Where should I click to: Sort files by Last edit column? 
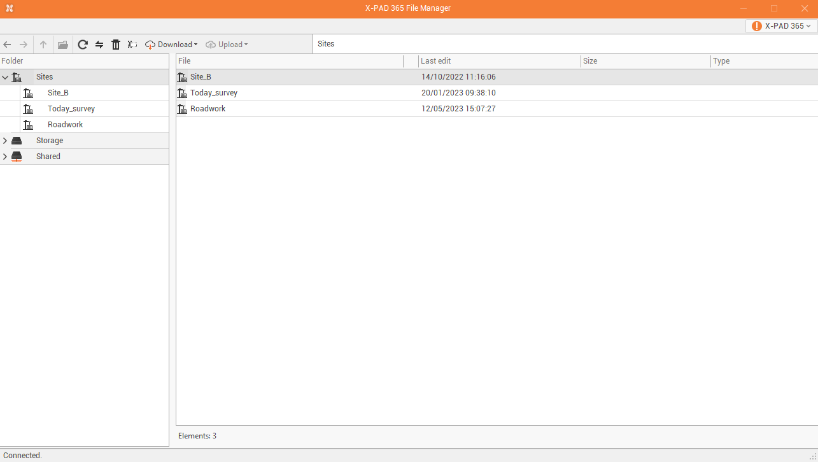[x=435, y=61]
